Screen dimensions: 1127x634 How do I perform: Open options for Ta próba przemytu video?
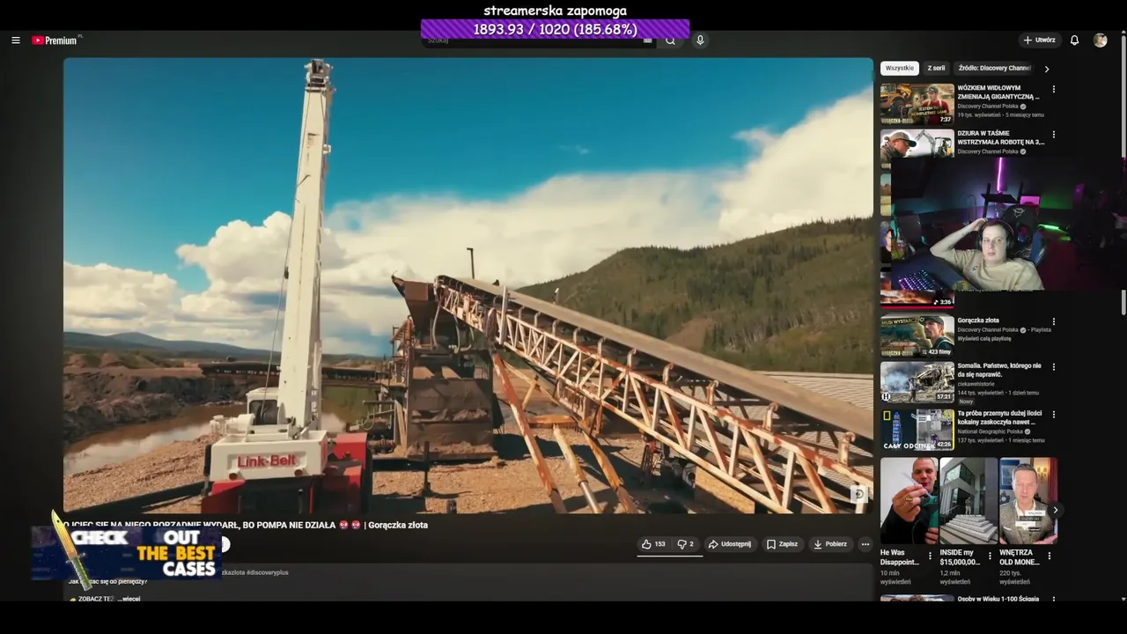[1053, 414]
